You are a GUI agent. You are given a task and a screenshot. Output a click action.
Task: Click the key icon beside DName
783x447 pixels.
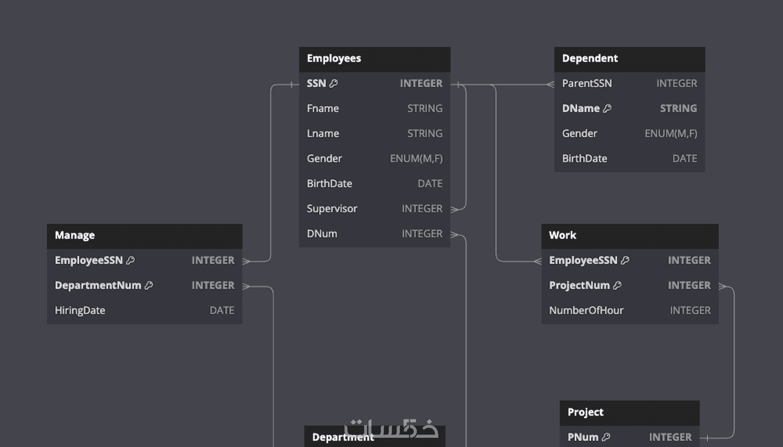607,108
